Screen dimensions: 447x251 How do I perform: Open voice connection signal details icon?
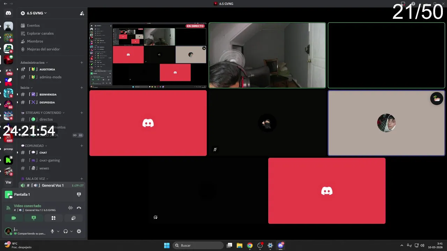tap(8, 208)
